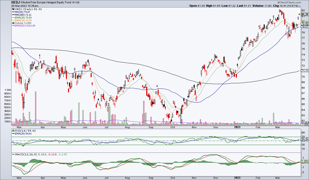The height and width of the screenshot is (180, 309).
Task: Click the 59.42 RSI value tag on axis
Action: click(x=305, y=139)
